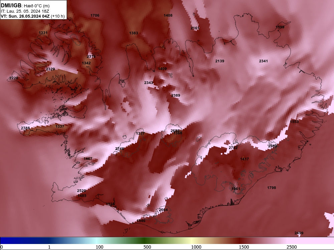Click the 'IT: Lau. 25. 05. 2024 18Z' line
The width and height of the screenshot is (334, 250).
pyautogui.click(x=25, y=11)
